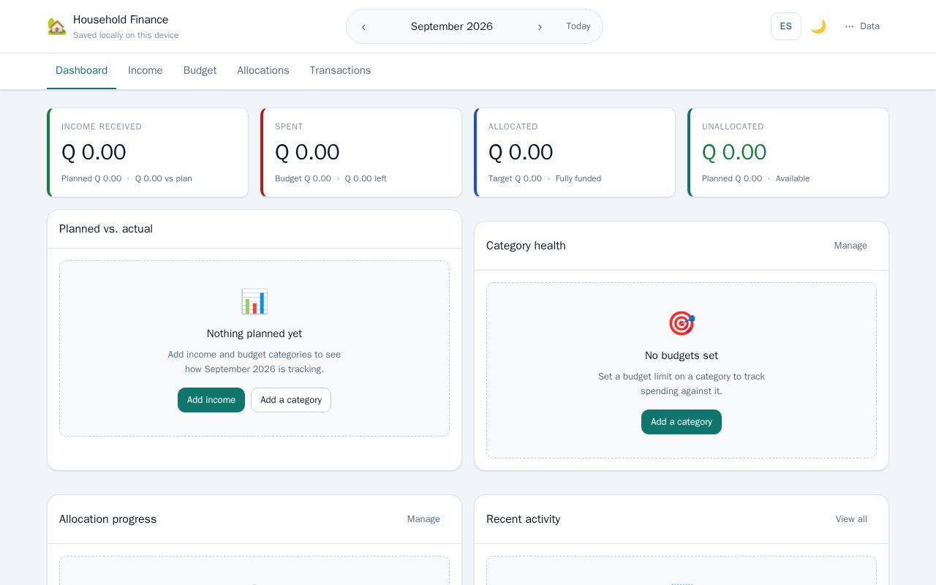Click the 'No budgets set' heading

(x=682, y=355)
